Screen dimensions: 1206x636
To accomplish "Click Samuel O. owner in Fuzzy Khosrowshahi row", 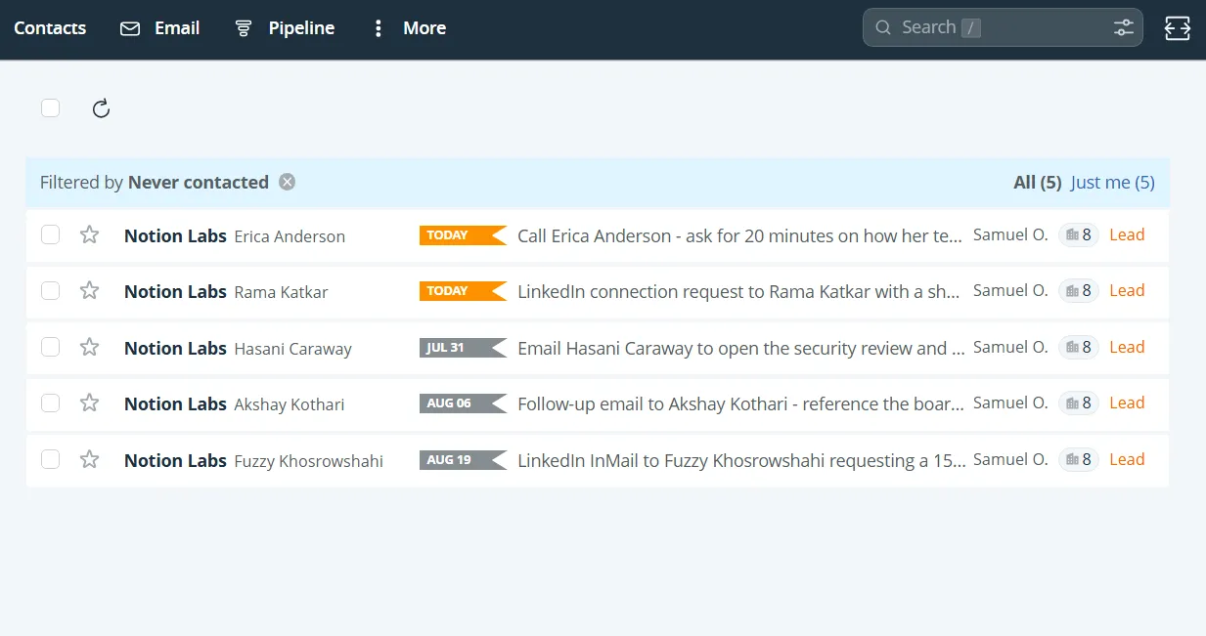I will pos(1010,459).
